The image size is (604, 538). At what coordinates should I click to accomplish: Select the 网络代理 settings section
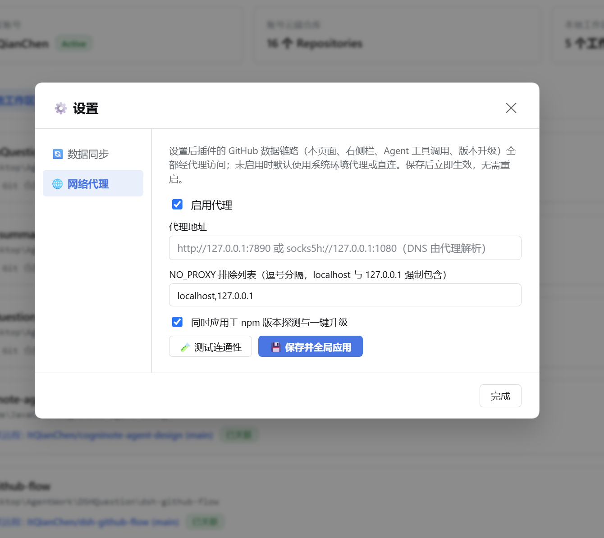click(x=93, y=183)
